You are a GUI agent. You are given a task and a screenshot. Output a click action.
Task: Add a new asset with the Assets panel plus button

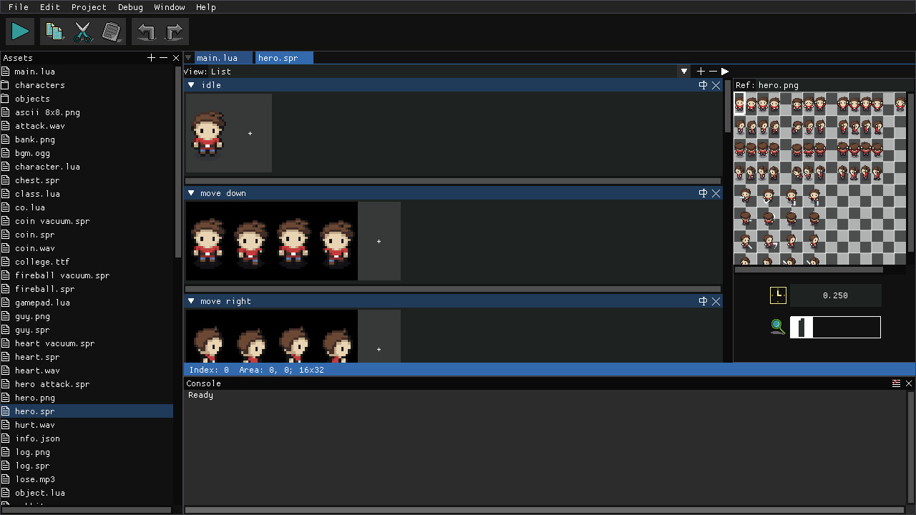tap(151, 57)
